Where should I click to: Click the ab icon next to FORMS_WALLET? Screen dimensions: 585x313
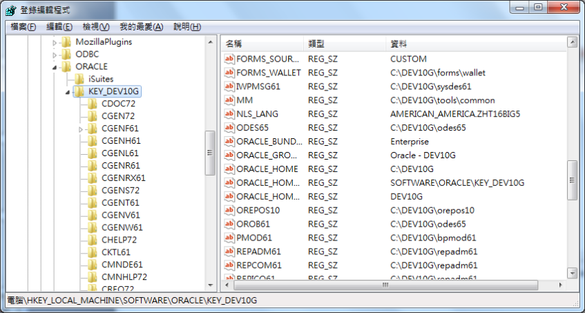coord(230,73)
